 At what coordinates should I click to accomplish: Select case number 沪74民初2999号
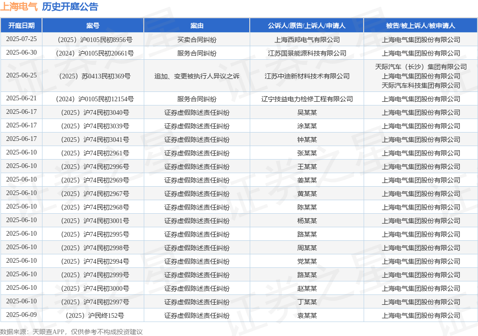pyautogui.click(x=95, y=275)
